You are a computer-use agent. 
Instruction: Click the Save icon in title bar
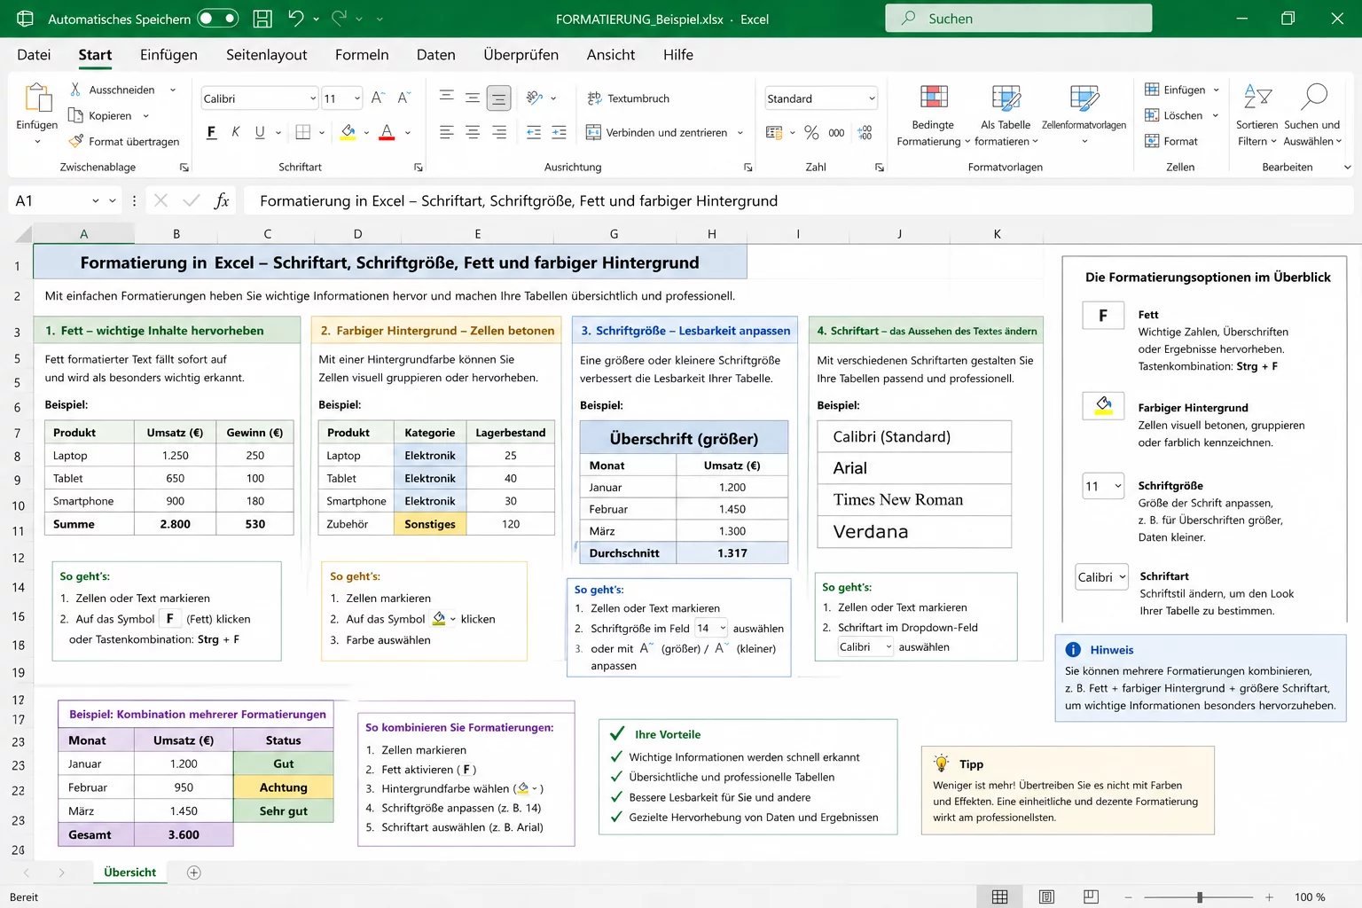pos(262,19)
